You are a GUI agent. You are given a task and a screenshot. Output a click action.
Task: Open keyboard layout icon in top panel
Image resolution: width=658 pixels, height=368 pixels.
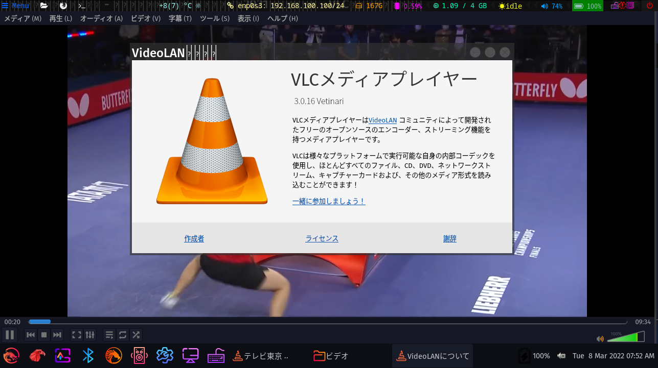click(615, 6)
